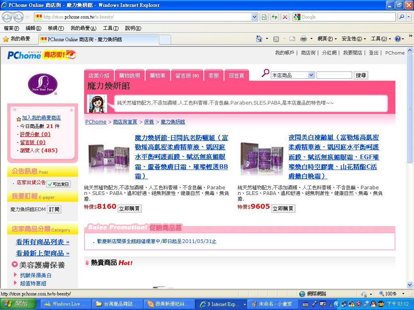Open Windows Live taskbar item
Image resolution: width=414 pixels, height=310 pixels.
point(65,304)
